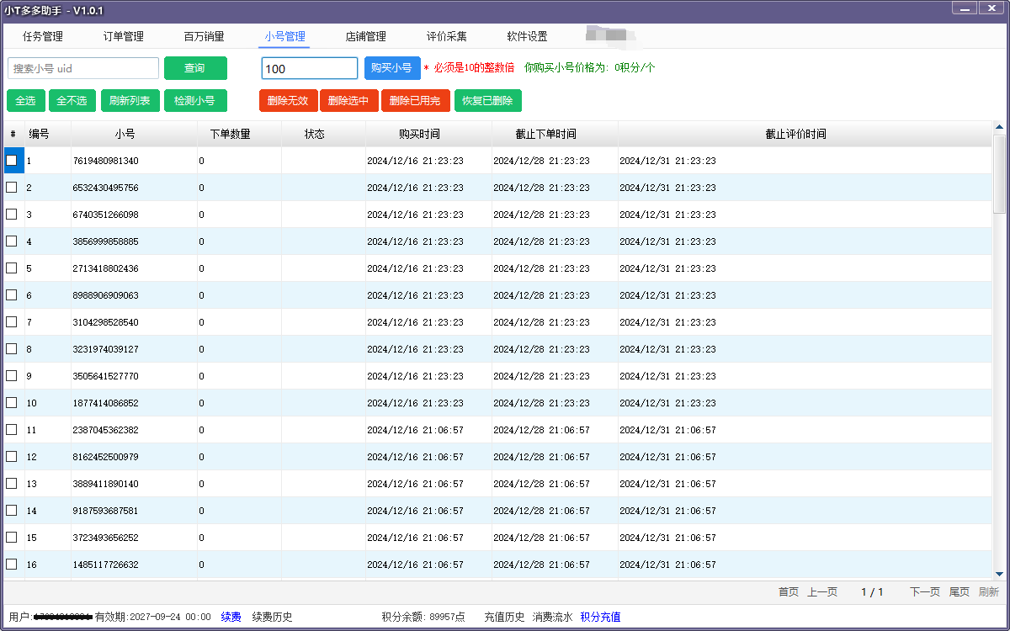This screenshot has height=631, width=1010.
Task: Click the blue 续费 link
Action: tap(231, 617)
